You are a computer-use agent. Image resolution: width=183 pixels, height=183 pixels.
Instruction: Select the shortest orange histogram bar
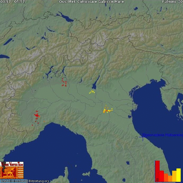coord(170,178)
